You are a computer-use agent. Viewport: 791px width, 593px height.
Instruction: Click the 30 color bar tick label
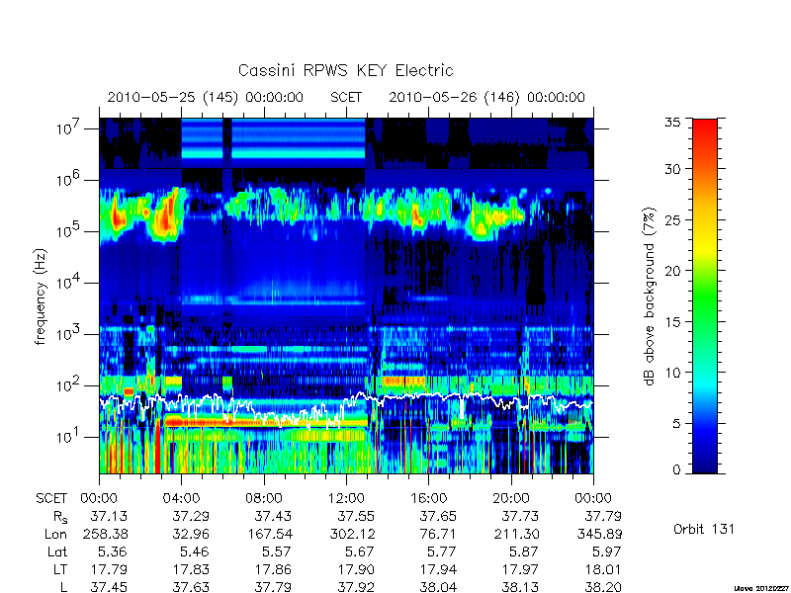click(x=673, y=169)
